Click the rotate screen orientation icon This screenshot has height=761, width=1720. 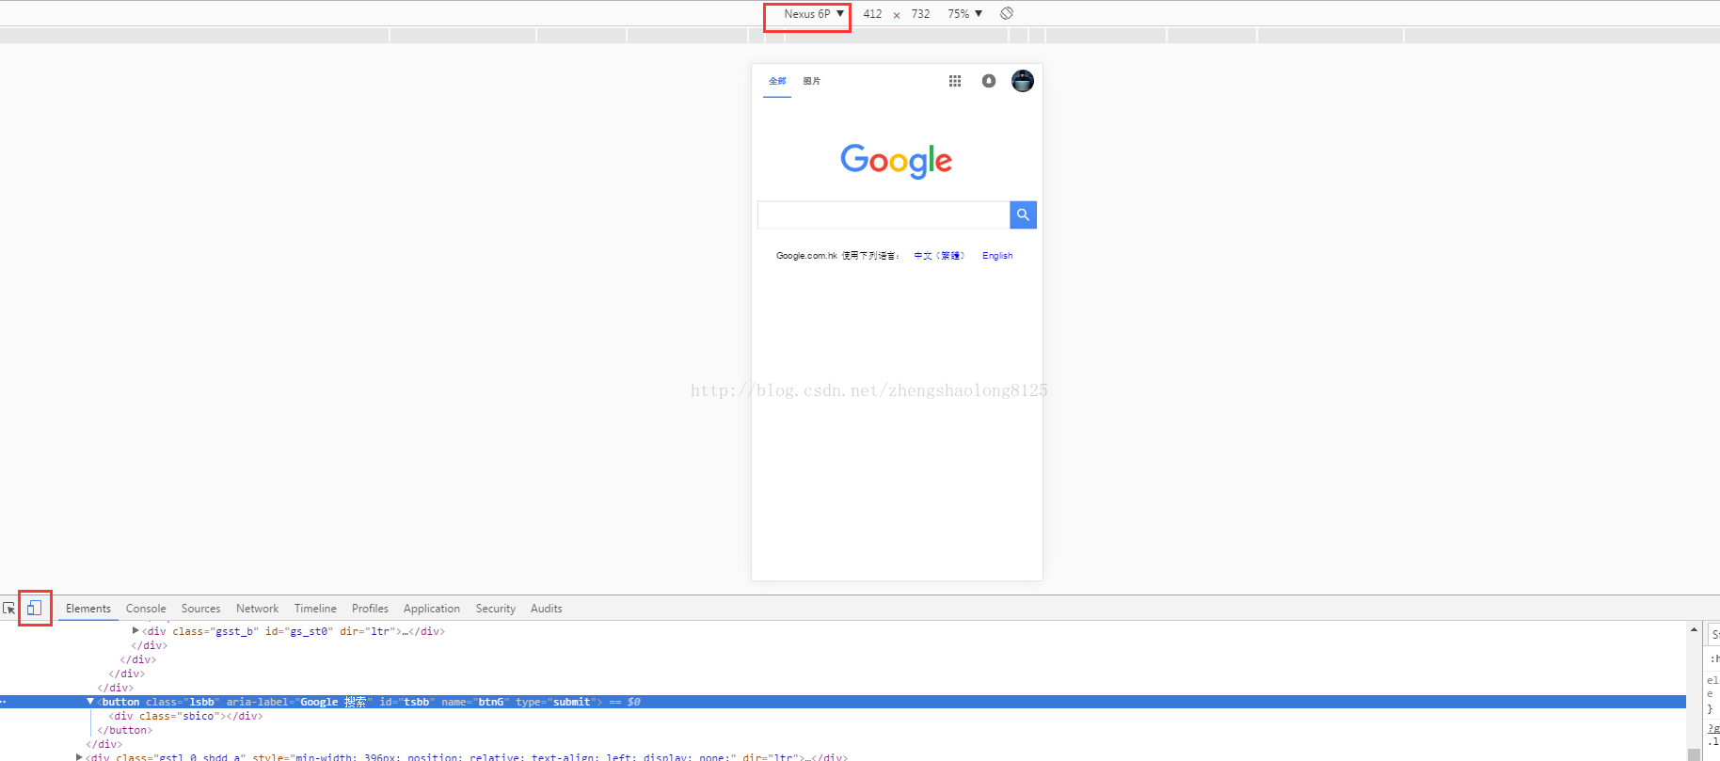[1007, 13]
